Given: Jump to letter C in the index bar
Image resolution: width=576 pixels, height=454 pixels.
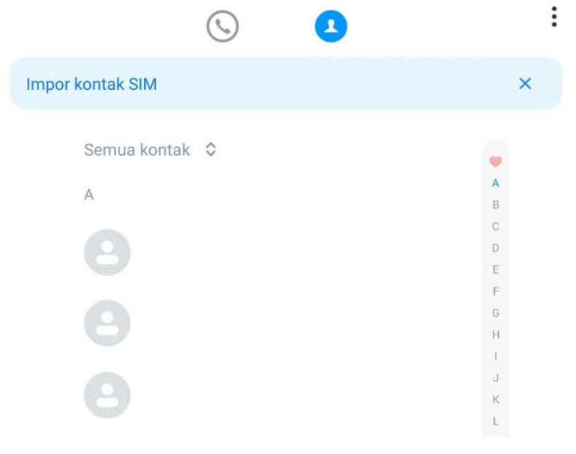Looking at the screenshot, I should click(496, 226).
